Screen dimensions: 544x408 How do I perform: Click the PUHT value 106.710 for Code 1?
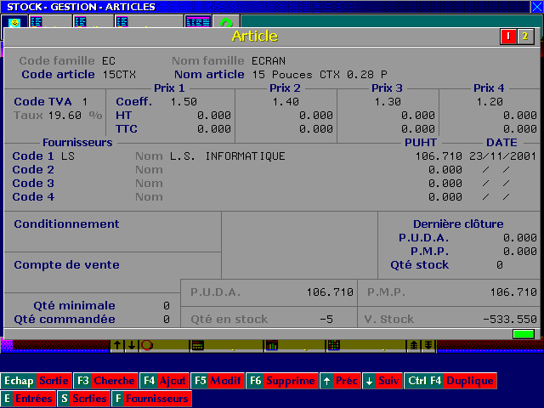click(x=439, y=156)
